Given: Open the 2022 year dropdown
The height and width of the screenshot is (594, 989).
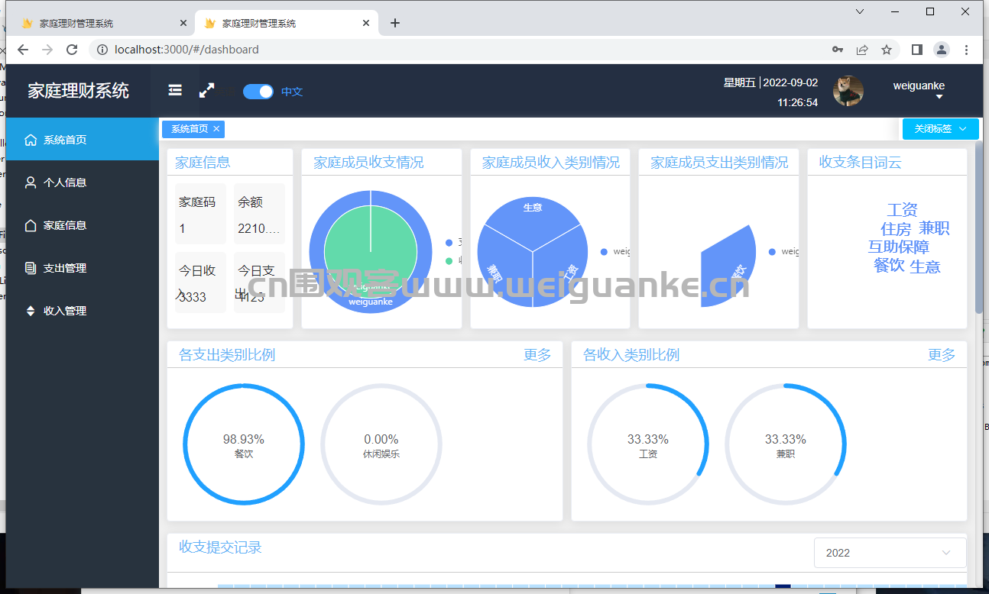Looking at the screenshot, I should (x=890, y=553).
